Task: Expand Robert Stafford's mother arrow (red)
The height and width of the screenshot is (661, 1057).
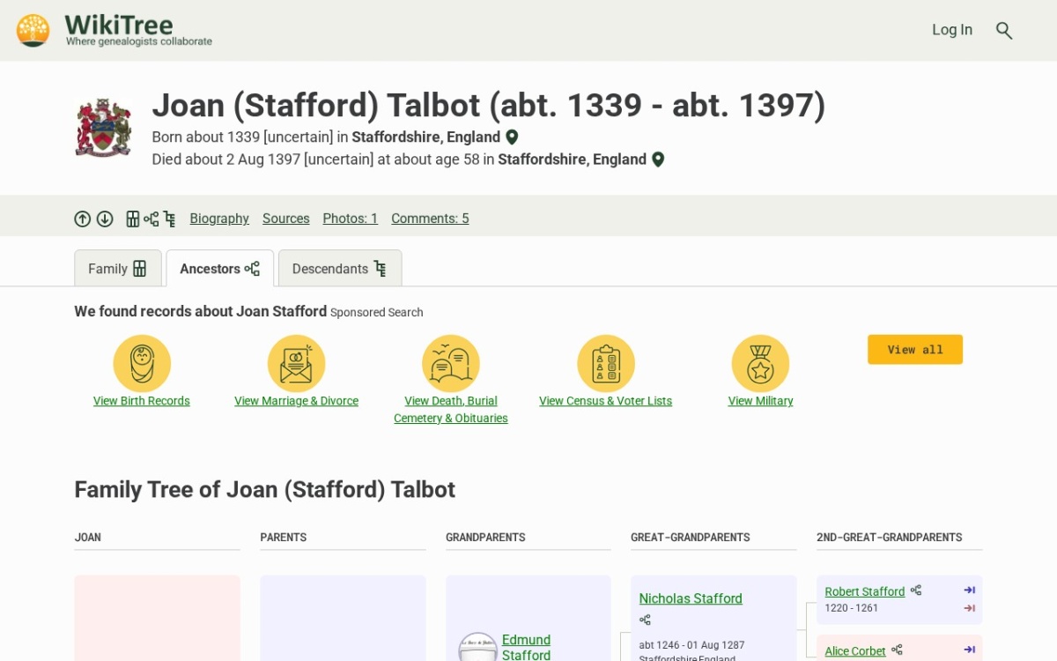Action: (970, 608)
